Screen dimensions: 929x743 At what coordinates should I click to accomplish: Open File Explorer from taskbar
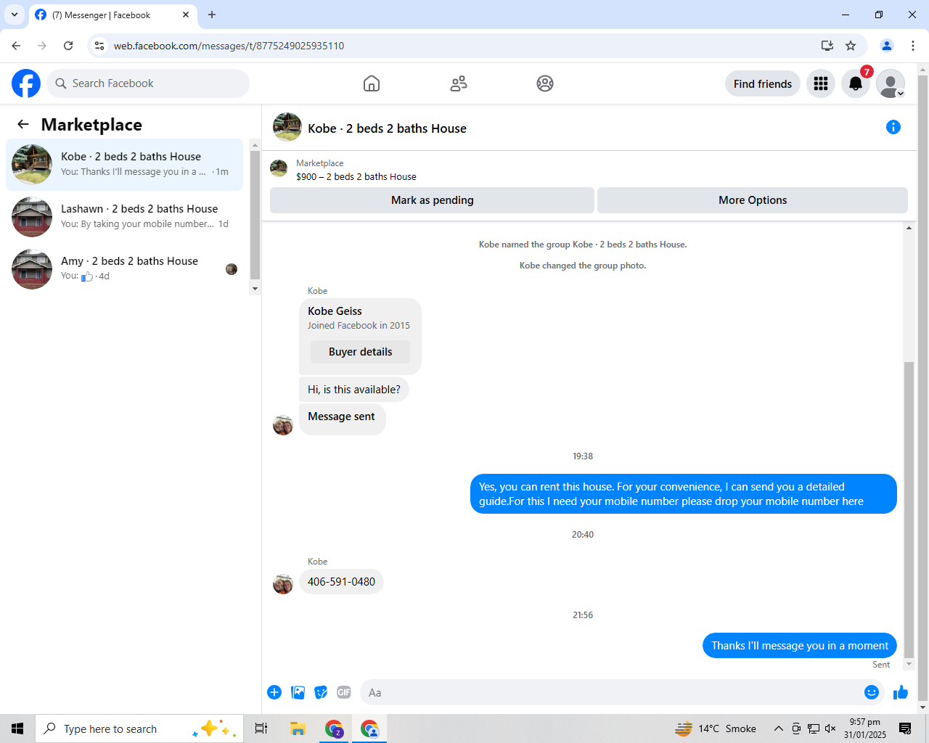[x=298, y=728]
